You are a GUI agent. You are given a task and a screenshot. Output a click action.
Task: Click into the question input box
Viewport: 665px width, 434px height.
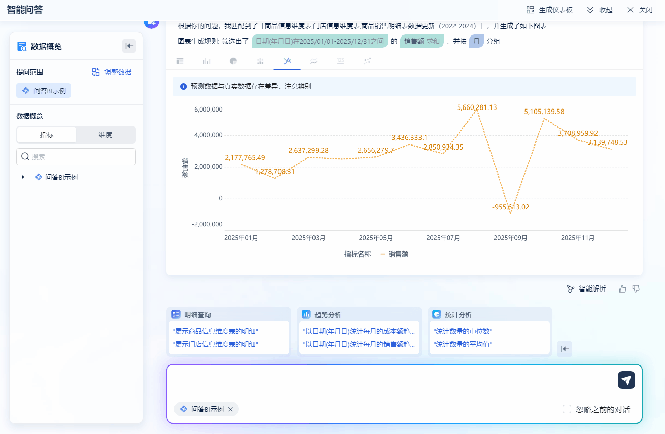(393, 380)
